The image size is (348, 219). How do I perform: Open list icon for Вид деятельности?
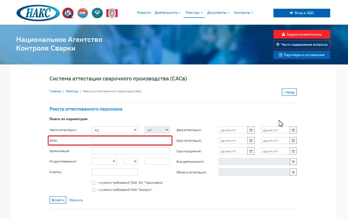tap(293, 162)
